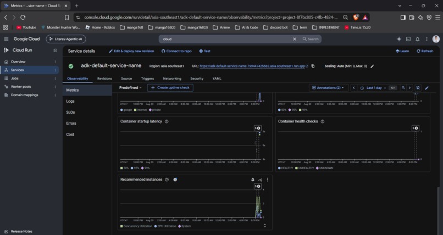Click the Create uptime check button
Screen dimensions: 443x235
click(x=170, y=88)
